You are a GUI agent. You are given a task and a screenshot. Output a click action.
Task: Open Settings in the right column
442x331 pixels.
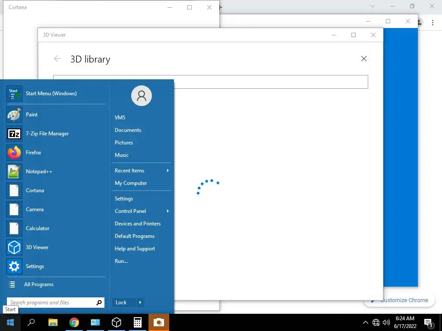tap(124, 199)
